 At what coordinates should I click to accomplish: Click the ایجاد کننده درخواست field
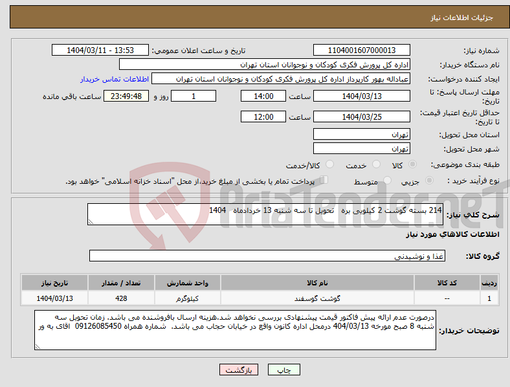(x=281, y=79)
